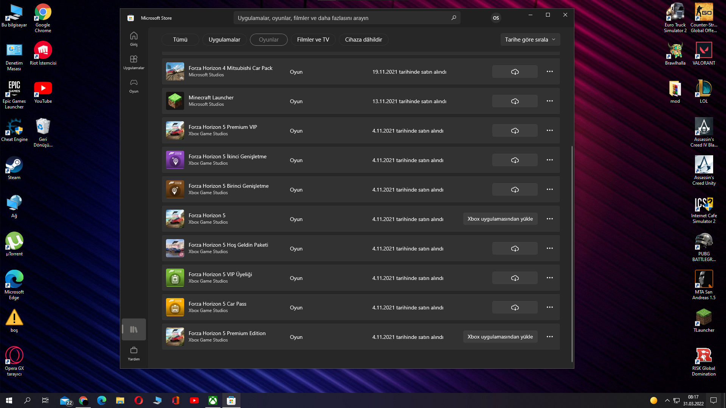Select the Uygulamalar filter tab

(224, 40)
